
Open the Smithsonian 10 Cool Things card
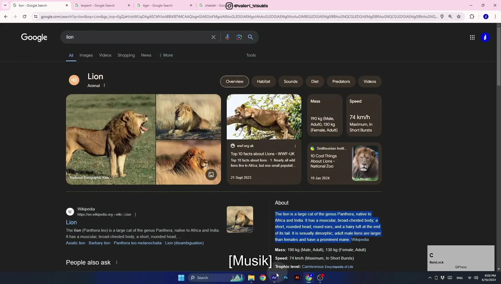tap(344, 163)
